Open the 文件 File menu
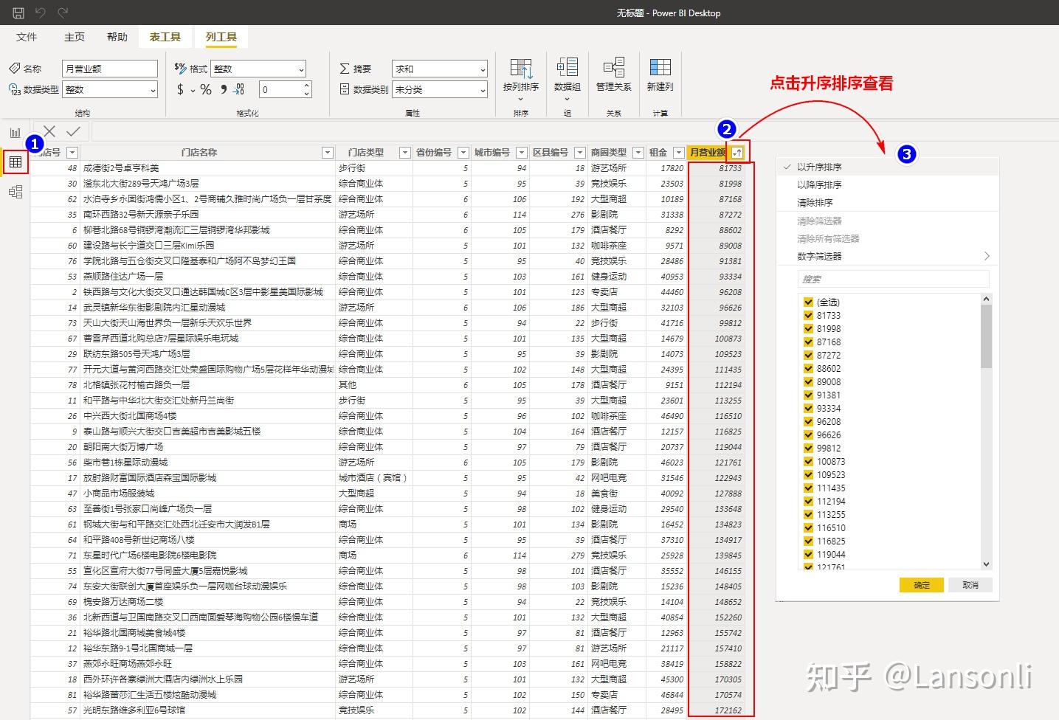Viewport: 1059px width, 720px height. coord(27,37)
